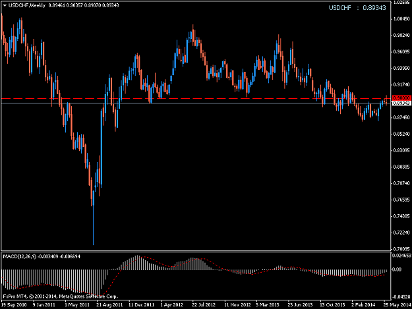Image resolution: width=412 pixels, height=309 pixels.
Task: Click the 0.74385 price axis label
Action: 401,216
